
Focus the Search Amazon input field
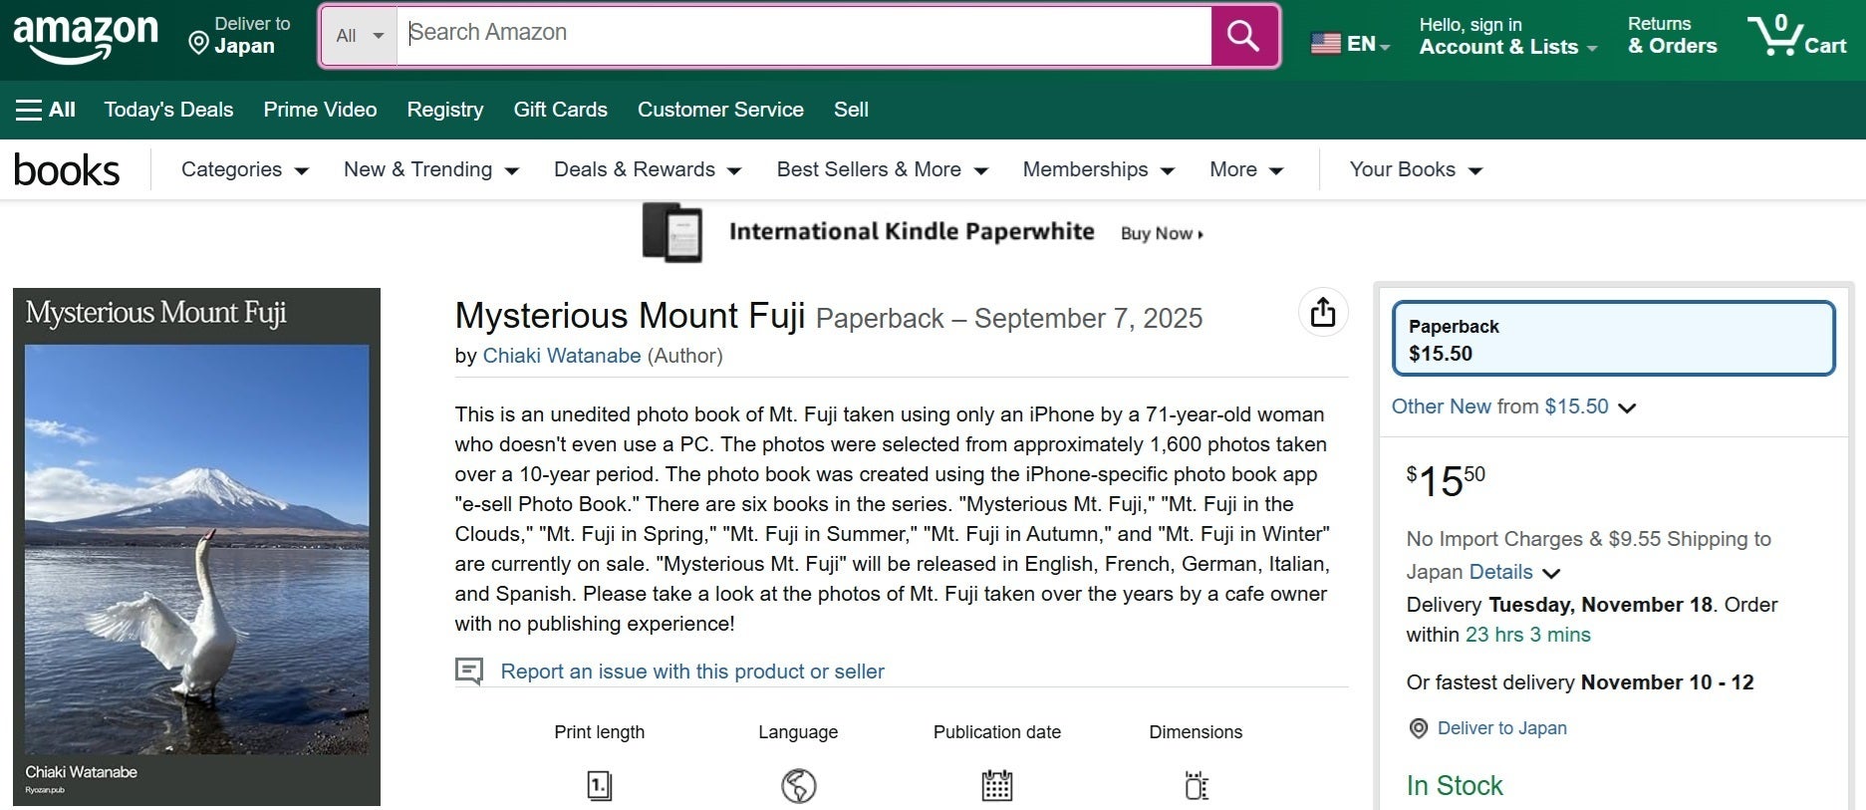pos(803,34)
